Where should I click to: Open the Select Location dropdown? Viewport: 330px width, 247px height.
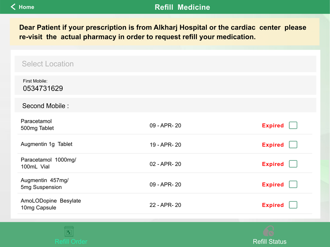[x=165, y=64]
